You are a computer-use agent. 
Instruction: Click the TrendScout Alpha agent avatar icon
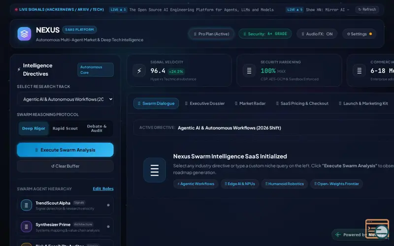pos(27,205)
